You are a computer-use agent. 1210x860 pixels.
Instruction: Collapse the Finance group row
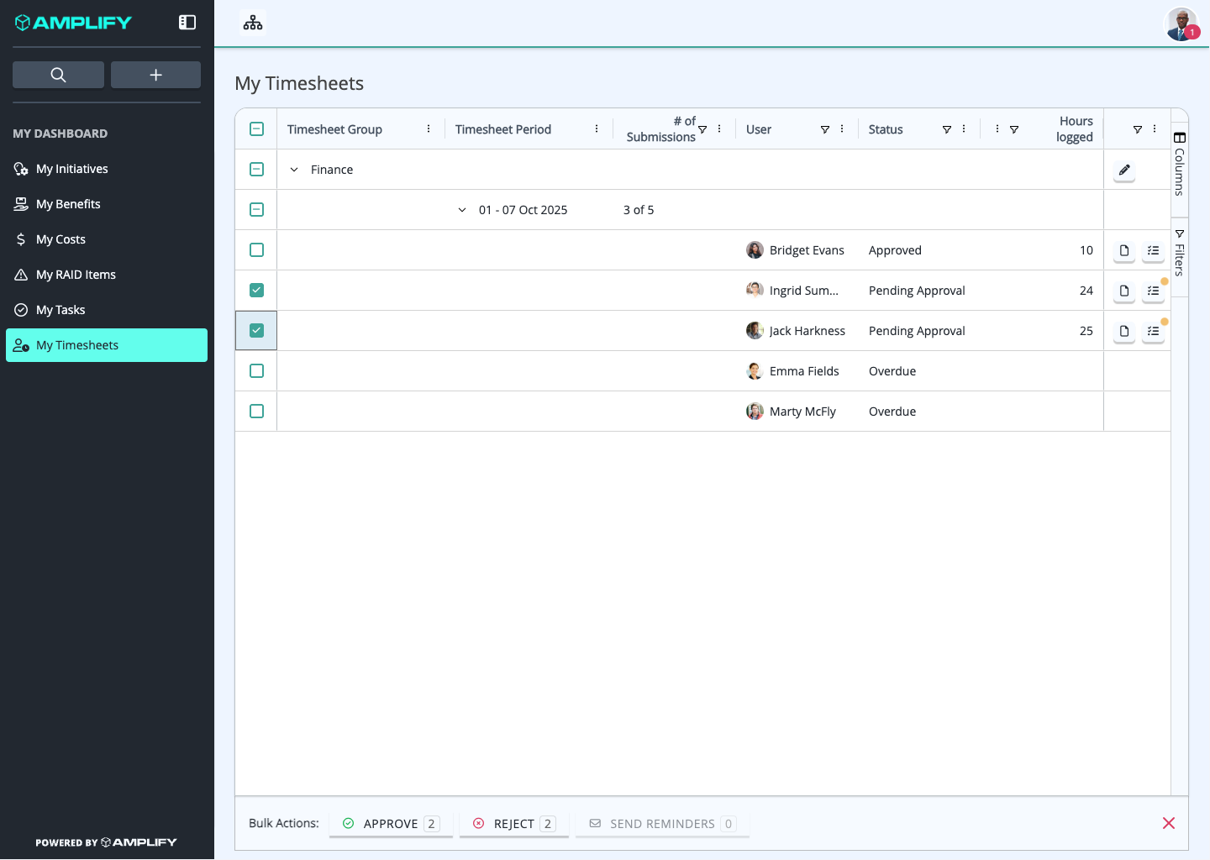coord(294,170)
